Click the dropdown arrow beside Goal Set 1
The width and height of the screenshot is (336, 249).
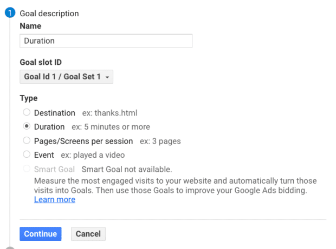pos(108,78)
